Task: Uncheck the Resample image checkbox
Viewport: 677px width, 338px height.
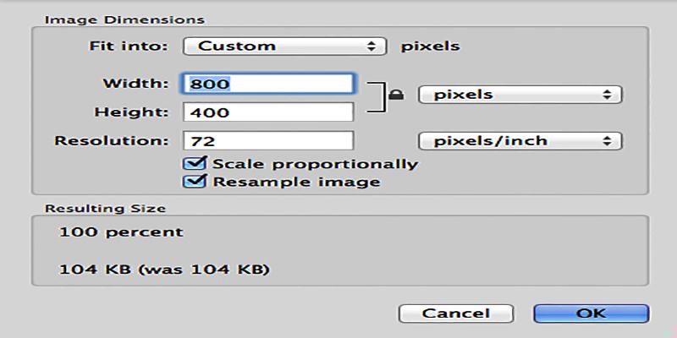Action: point(195,181)
